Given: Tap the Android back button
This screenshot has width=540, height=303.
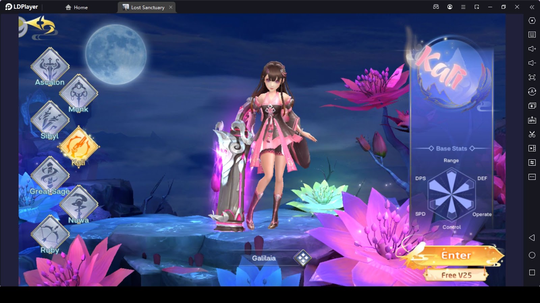Looking at the screenshot, I should 532,238.
